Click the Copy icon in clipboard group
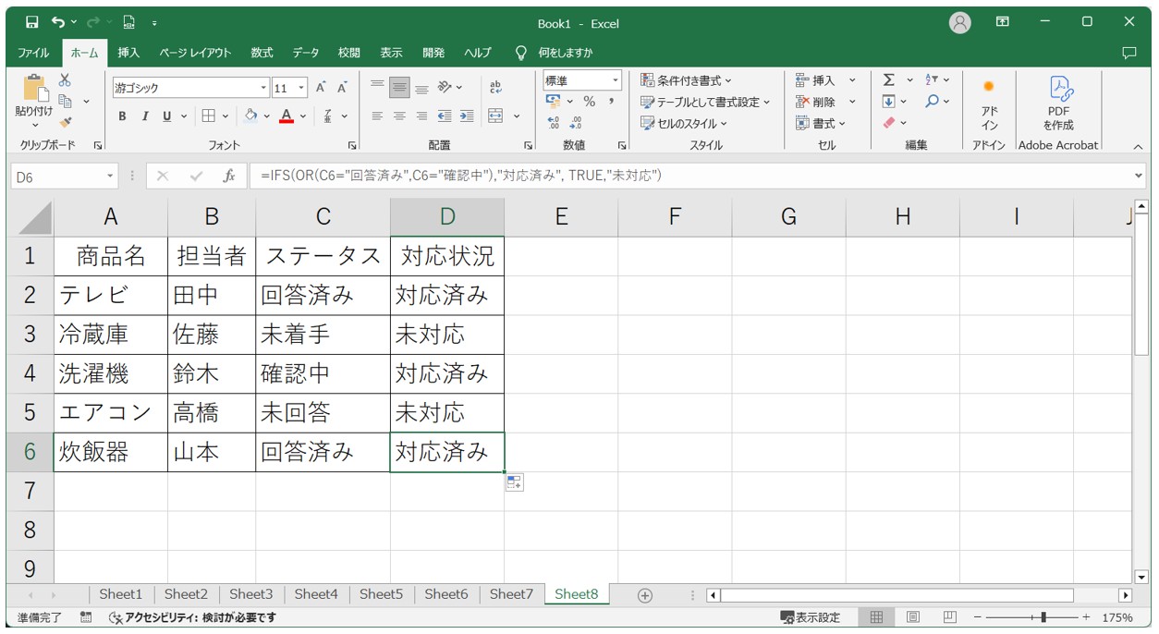 (66, 101)
